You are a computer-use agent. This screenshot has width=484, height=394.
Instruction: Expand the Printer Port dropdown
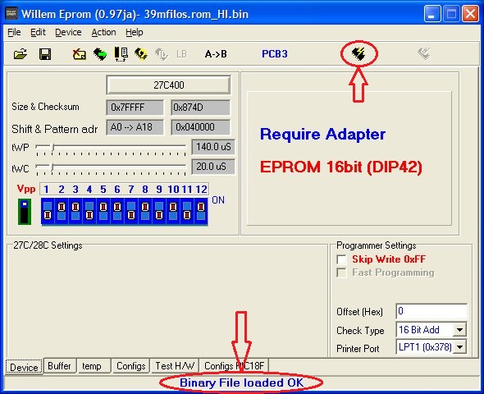pos(459,347)
